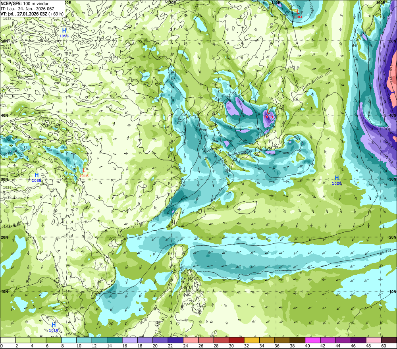Click the light cyan 8–10 legend swatch
397x349 pixels.
pos(69,340)
